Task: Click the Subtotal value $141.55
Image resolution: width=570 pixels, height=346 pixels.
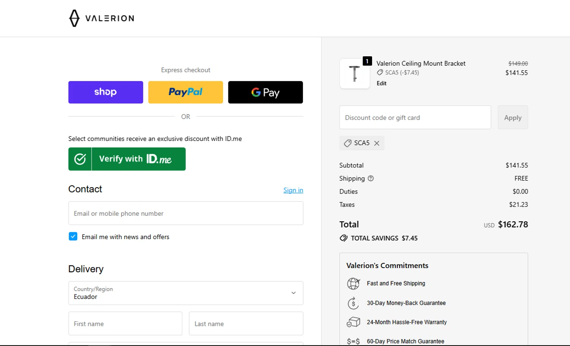Action: [x=517, y=165]
